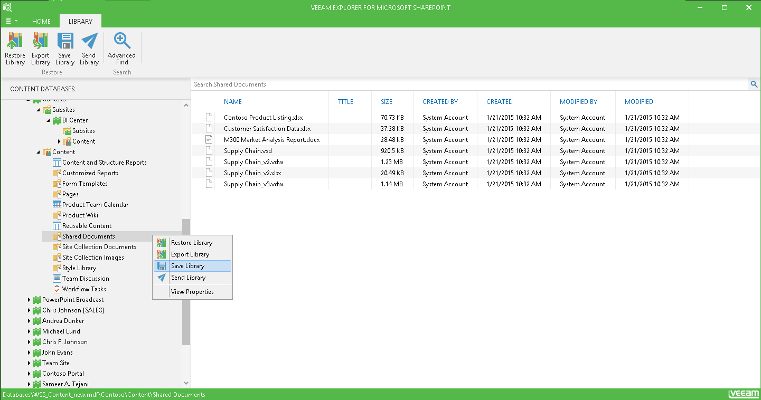761x400 pixels.
Task: Select the LIBRARY ribbon tab
Action: tap(80, 22)
